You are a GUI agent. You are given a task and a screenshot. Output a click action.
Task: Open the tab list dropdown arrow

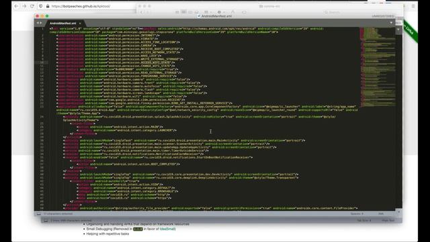pyautogui.click(x=391, y=23)
